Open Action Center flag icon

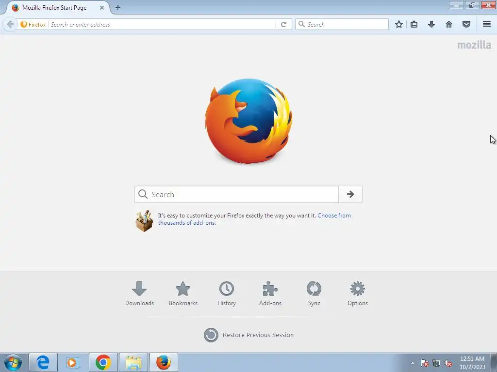[425, 363]
